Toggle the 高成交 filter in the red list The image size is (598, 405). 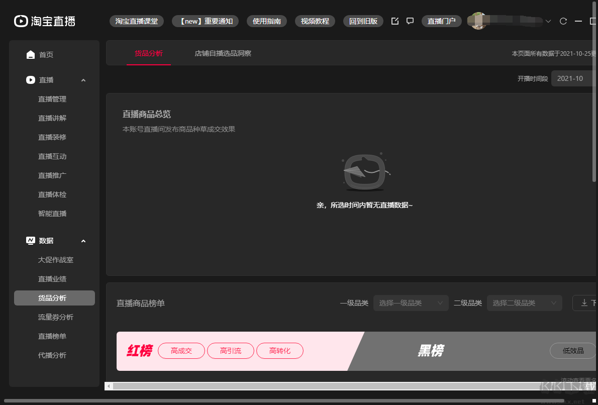coord(181,351)
